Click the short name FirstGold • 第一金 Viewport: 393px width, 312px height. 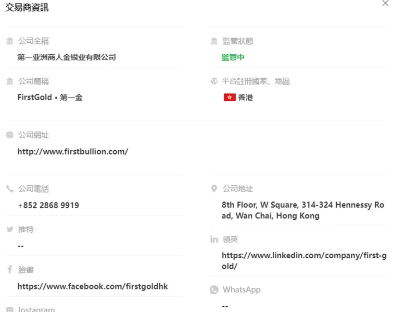coord(50,97)
